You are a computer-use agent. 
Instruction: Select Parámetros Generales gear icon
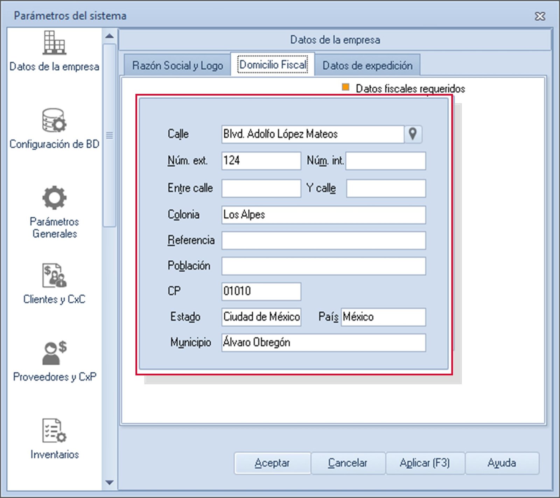point(54,197)
